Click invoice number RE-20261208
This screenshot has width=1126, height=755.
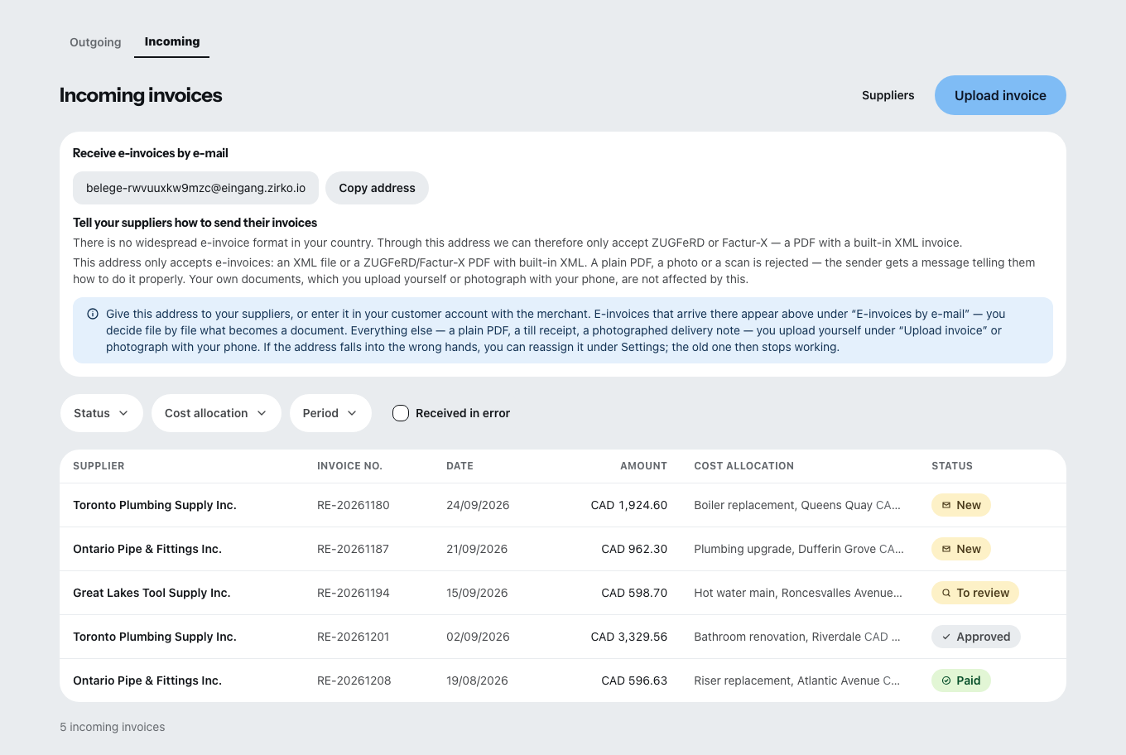pyautogui.click(x=354, y=680)
